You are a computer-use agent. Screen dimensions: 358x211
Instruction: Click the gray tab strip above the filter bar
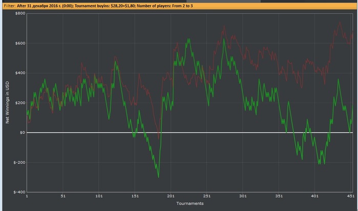[x=223, y=1]
